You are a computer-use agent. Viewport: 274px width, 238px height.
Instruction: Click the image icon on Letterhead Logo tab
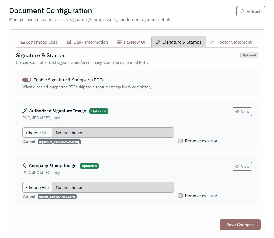(x=23, y=42)
